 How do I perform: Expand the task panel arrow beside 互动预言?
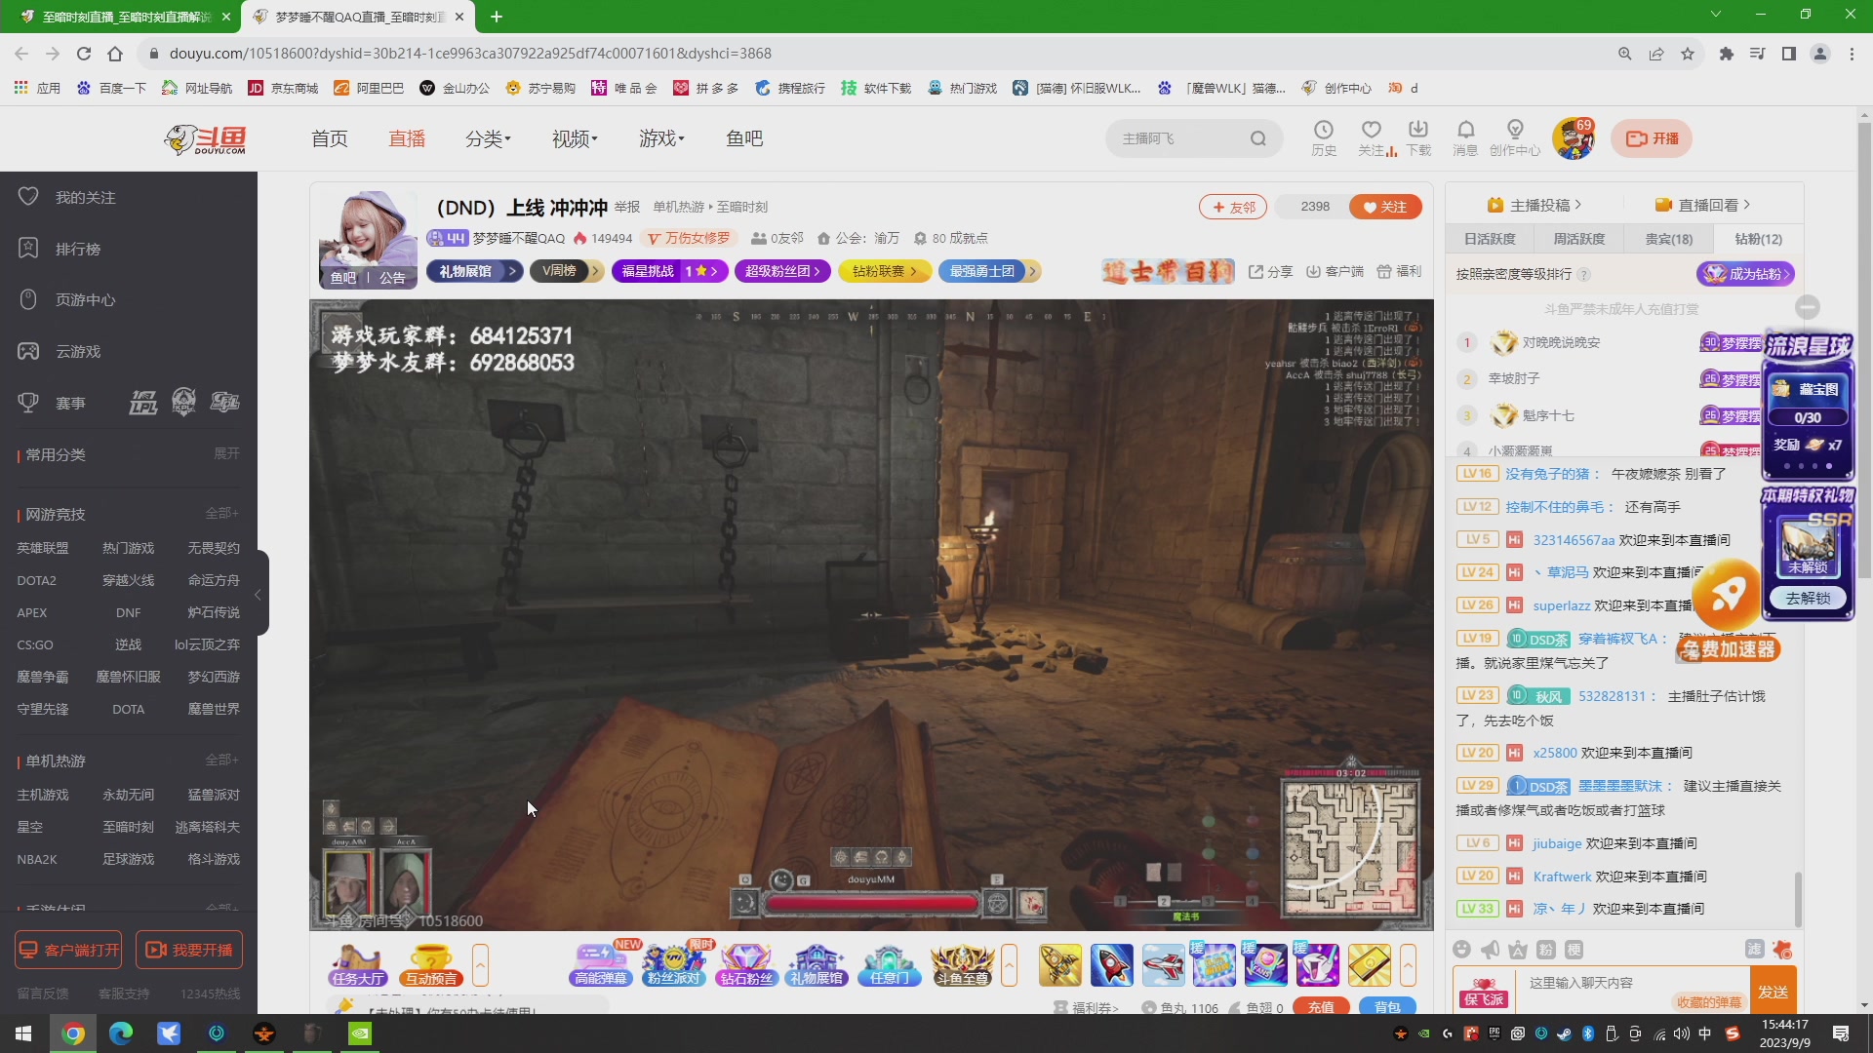(480, 965)
